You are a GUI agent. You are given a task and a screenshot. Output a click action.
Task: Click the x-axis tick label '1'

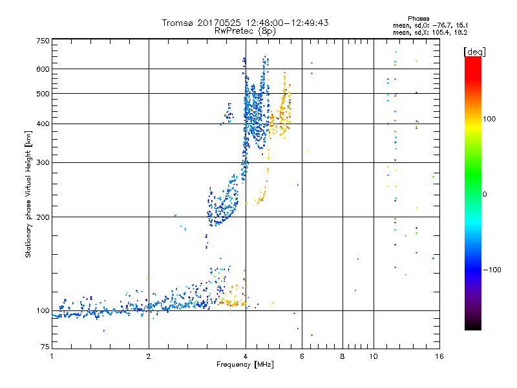tap(52, 356)
